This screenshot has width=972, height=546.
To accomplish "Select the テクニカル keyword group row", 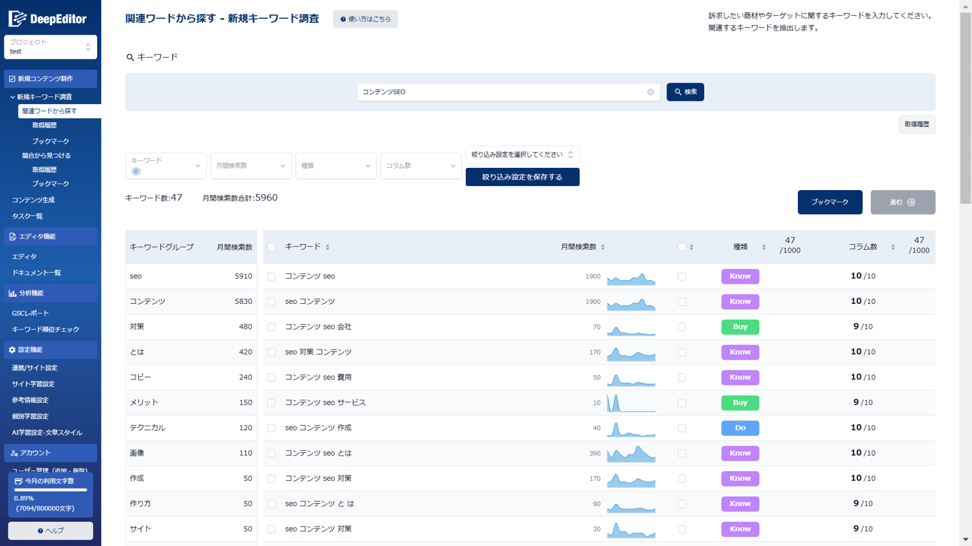I will (191, 428).
